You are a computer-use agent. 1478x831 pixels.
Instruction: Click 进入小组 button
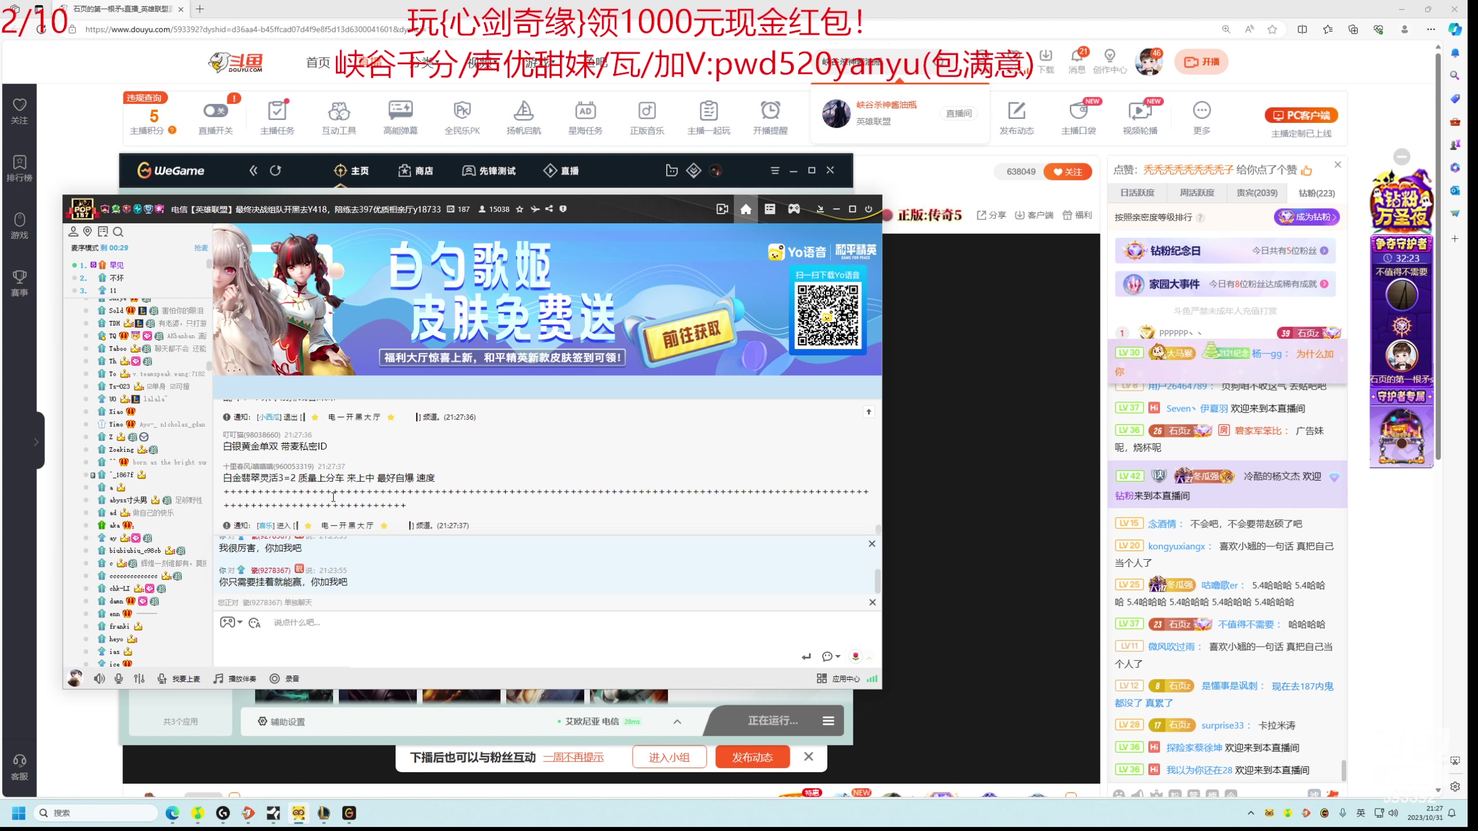(669, 757)
